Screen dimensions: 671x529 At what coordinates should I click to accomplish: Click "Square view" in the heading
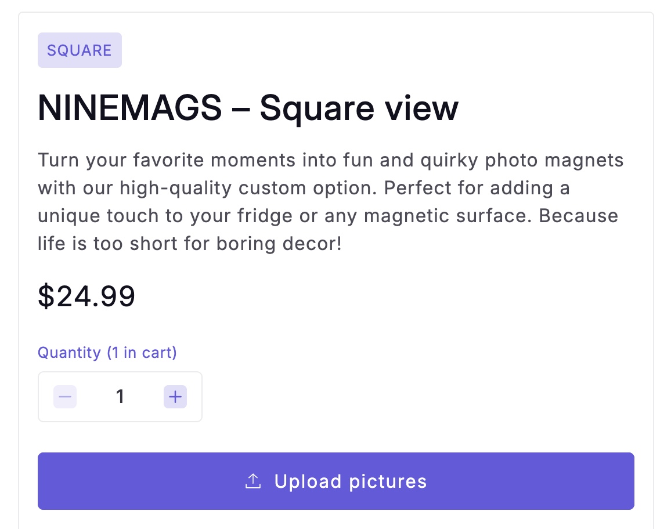tap(359, 108)
